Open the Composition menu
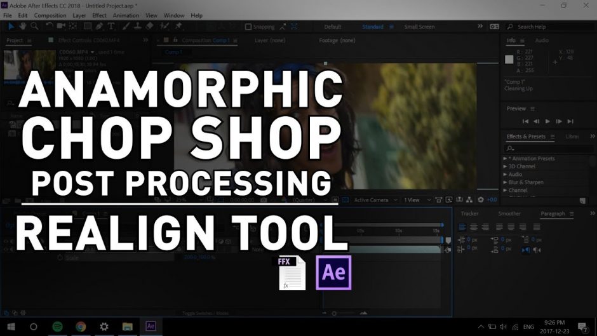The height and width of the screenshot is (336, 597). [50, 16]
